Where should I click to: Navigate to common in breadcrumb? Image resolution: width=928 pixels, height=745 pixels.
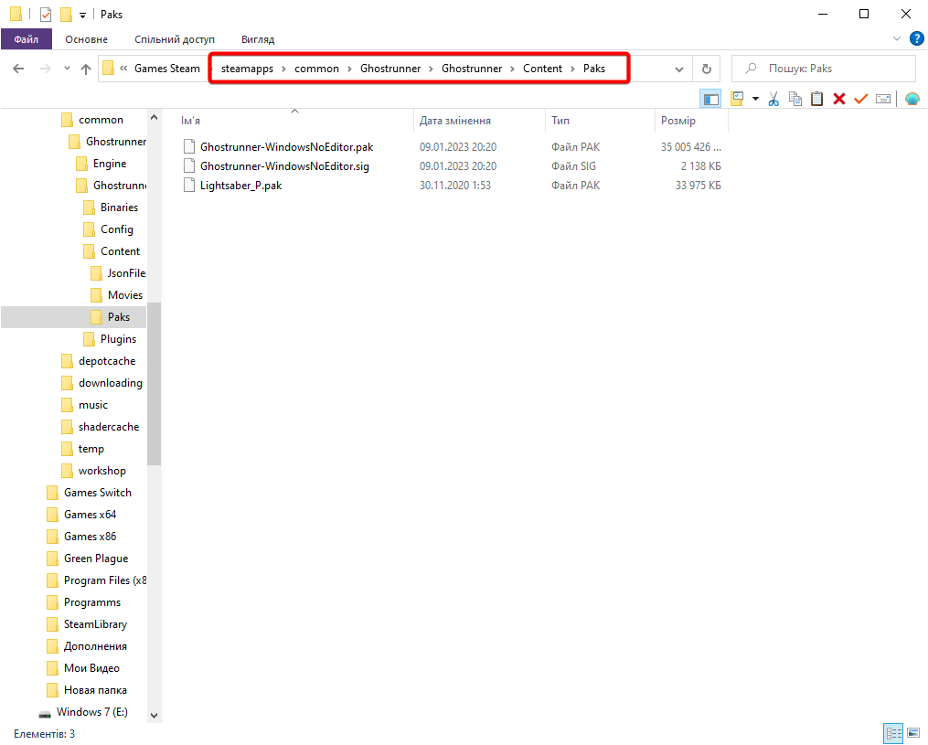(x=317, y=69)
